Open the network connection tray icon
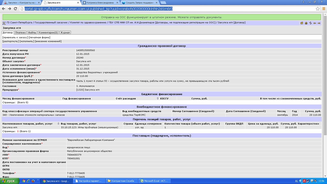Viewport: 327px width, 184px height. click(308, 181)
